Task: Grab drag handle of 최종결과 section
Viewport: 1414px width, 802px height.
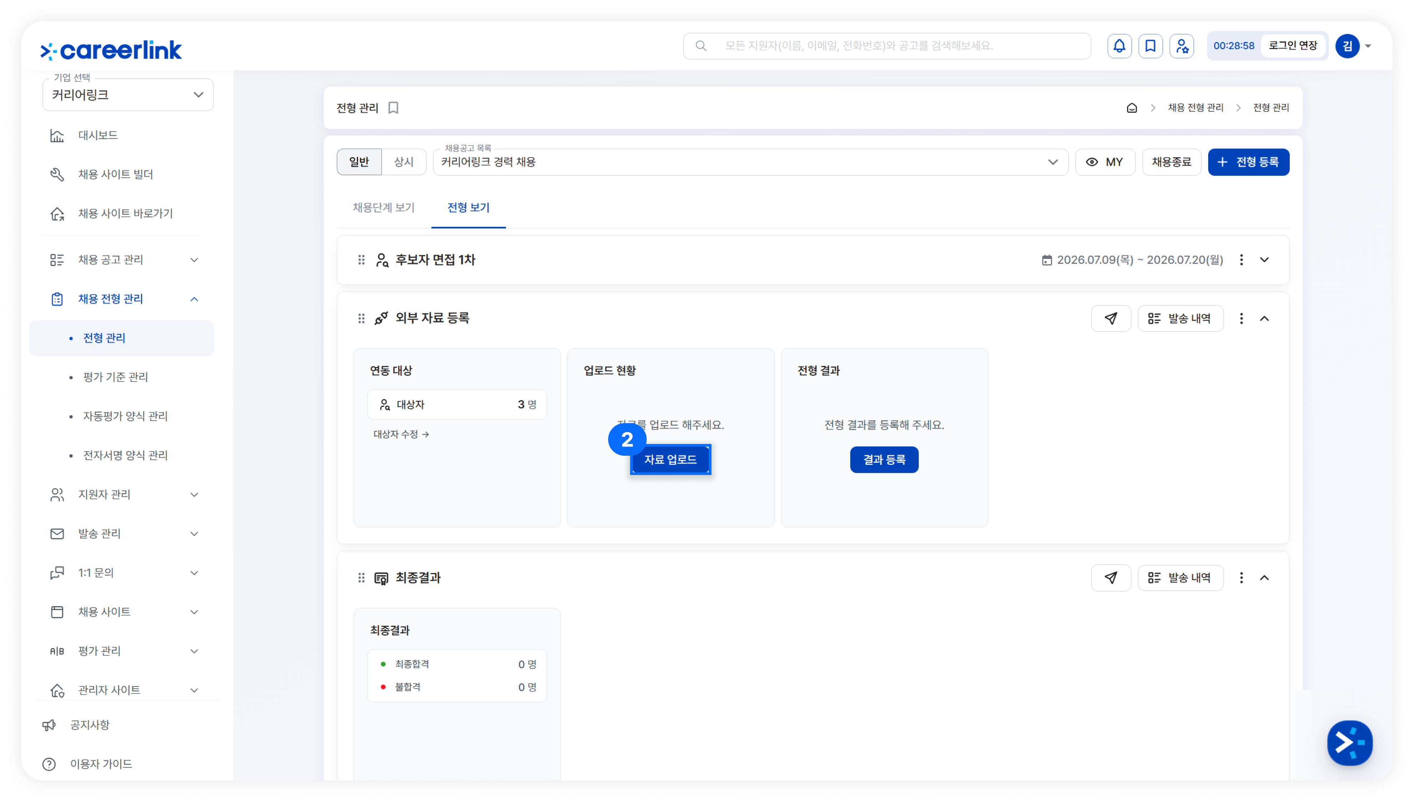Action: coord(361,578)
